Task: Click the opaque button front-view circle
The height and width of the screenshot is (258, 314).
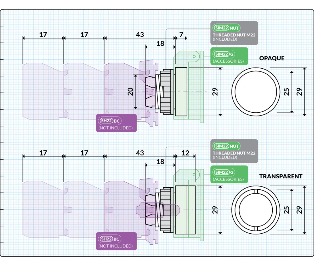Action: [x=256, y=91]
